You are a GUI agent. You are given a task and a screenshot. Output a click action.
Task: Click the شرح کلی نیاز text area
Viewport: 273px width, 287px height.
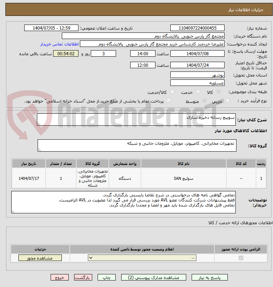point(136,119)
